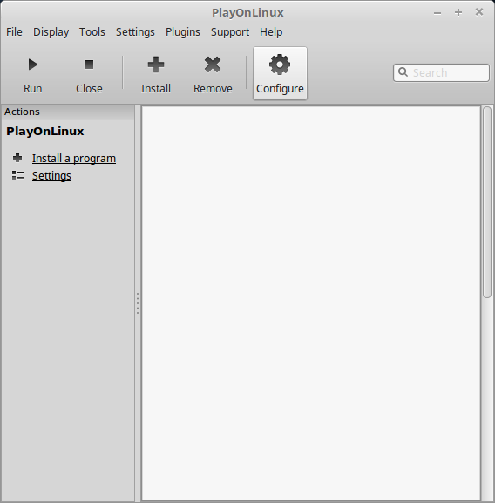Click the sidebar splitter handle dots
The height and width of the screenshot is (503, 495).
coord(138,303)
